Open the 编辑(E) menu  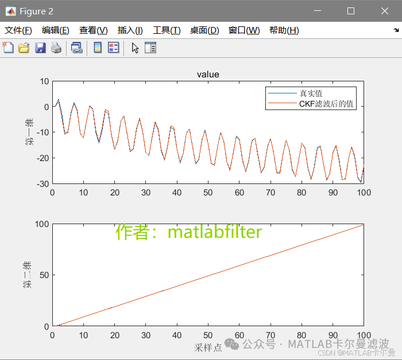56,30
